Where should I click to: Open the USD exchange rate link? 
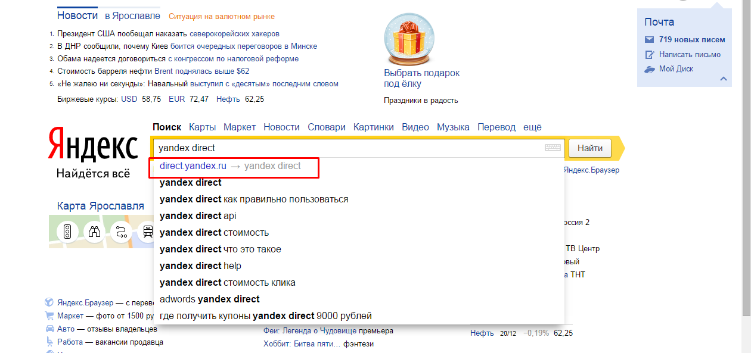point(129,99)
